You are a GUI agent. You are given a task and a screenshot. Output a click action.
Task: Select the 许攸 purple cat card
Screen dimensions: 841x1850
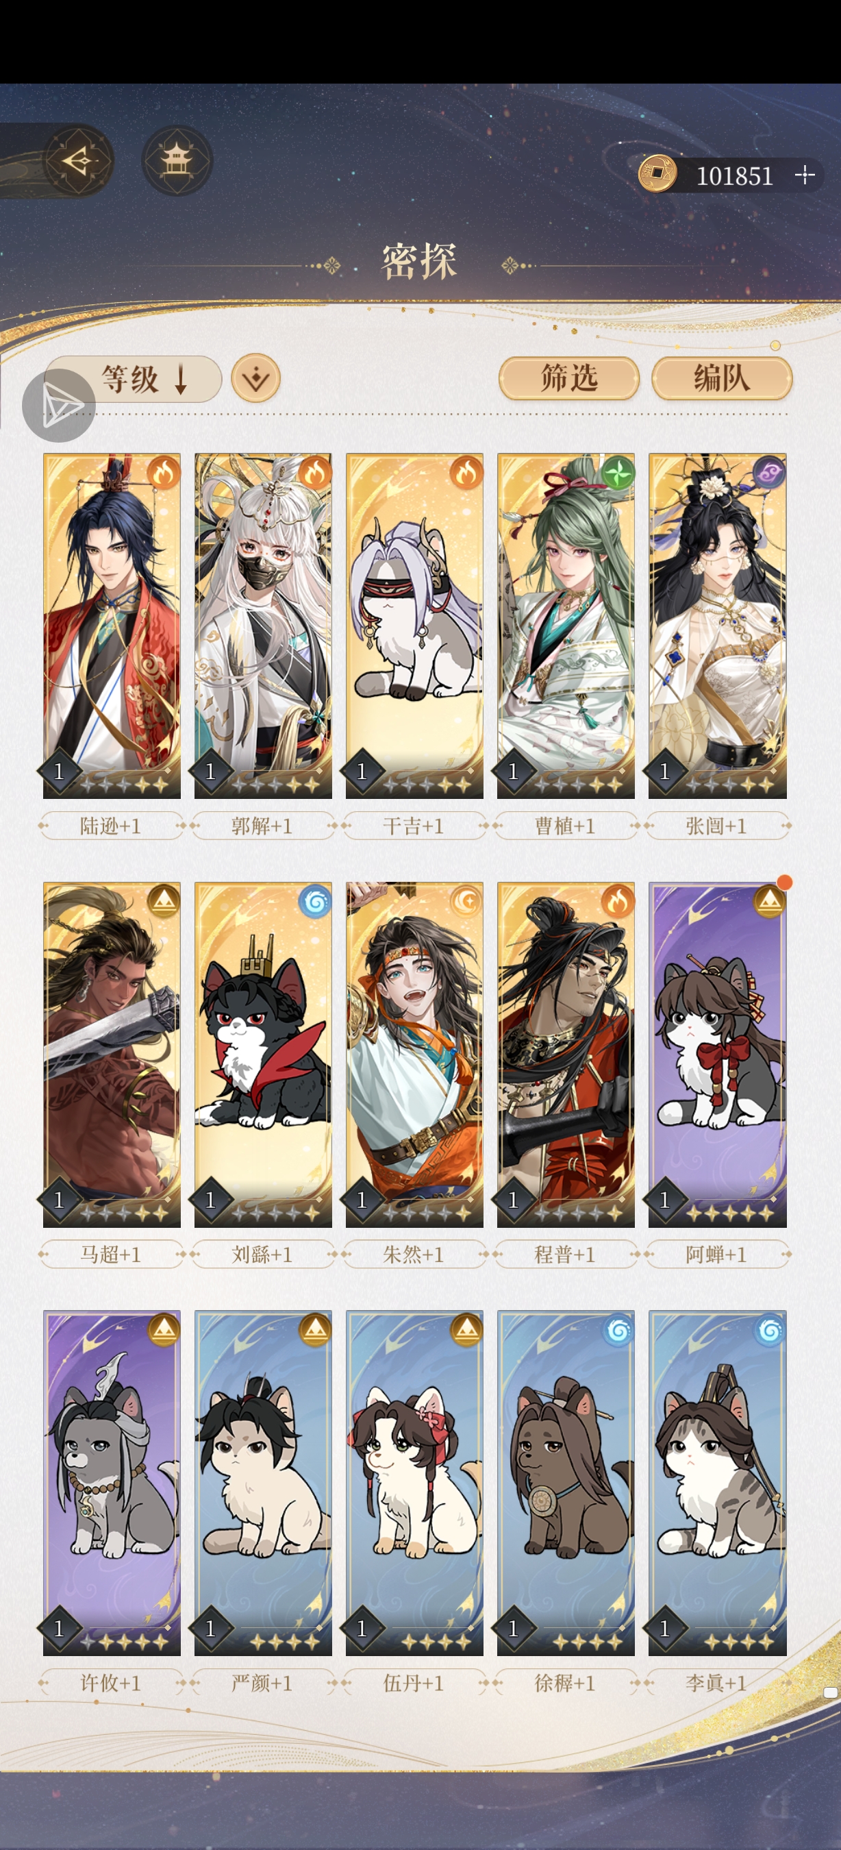(112, 1483)
